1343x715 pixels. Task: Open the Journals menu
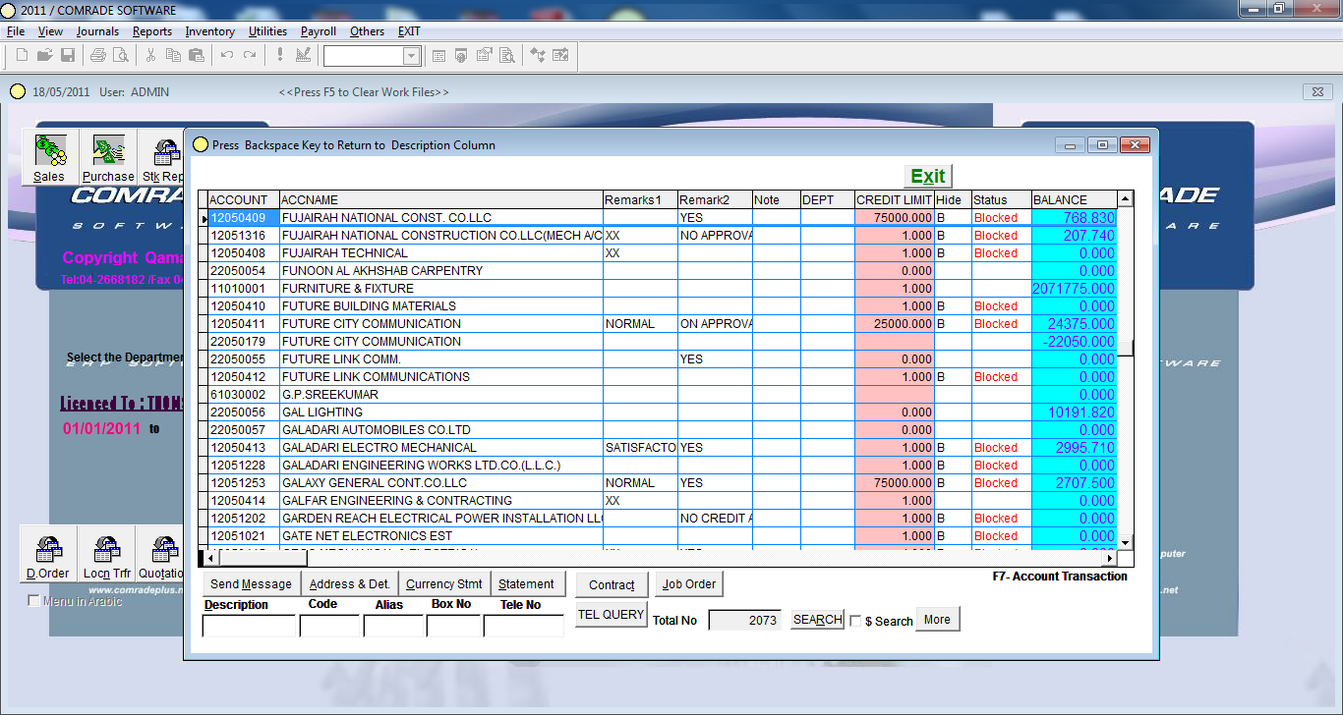point(97,30)
